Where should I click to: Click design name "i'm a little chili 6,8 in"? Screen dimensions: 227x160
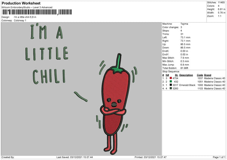tap(25, 17)
